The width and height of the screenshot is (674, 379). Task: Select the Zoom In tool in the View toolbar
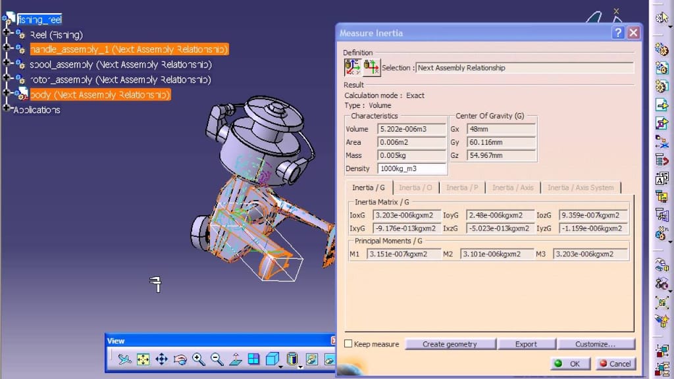coord(198,359)
